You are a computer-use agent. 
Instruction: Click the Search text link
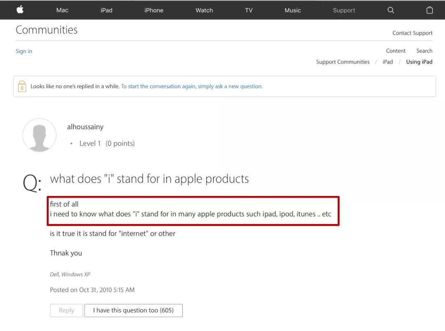click(424, 51)
